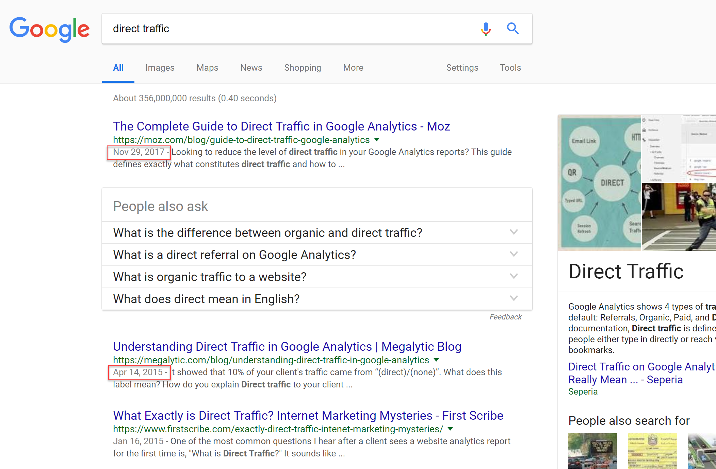716x469 pixels.
Task: Open dropdown arrow next to megalytic.com URL
Action: tap(436, 360)
